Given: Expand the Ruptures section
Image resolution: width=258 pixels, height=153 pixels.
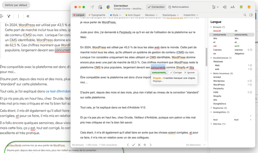Looking at the screenshot, I should click(x=211, y=108).
